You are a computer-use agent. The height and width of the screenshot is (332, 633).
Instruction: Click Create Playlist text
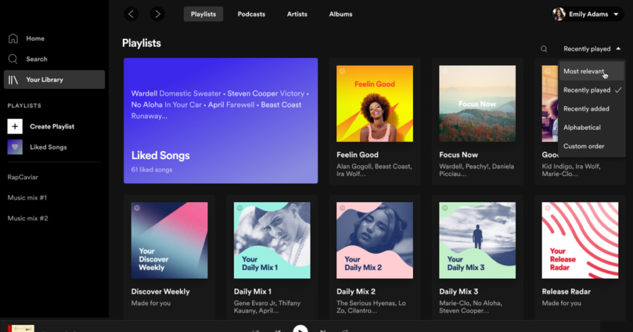[x=52, y=127]
